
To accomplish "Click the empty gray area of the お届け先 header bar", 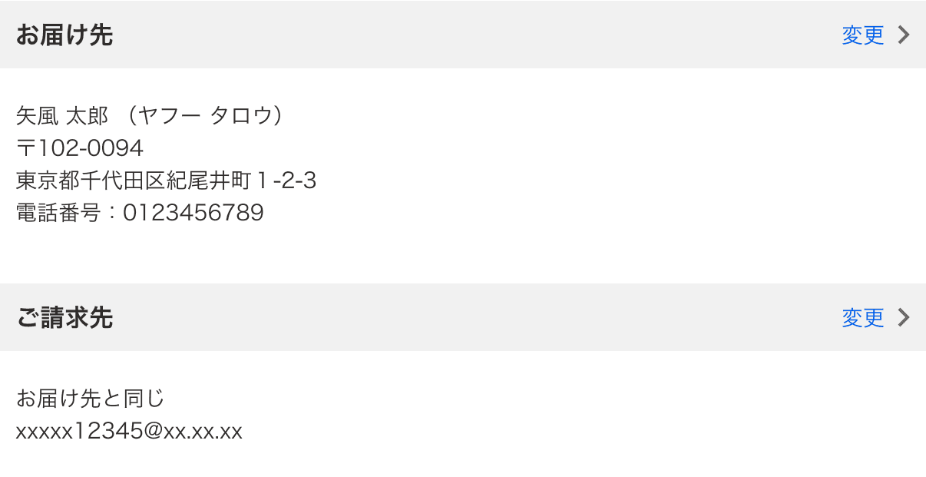I will (x=476, y=35).
